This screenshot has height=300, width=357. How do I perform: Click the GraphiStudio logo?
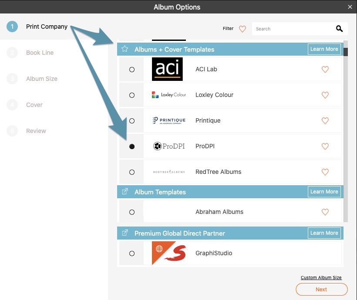(x=169, y=253)
